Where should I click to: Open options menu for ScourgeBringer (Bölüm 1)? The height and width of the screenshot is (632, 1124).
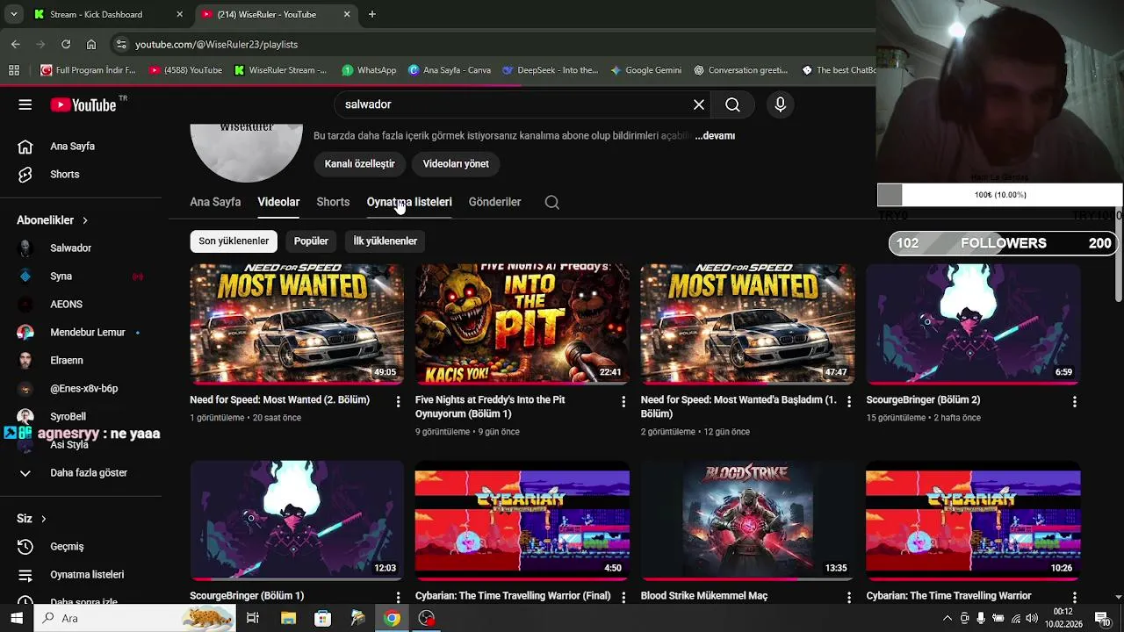coord(398,597)
